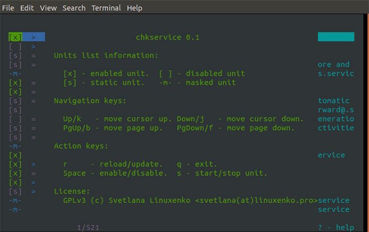Open the Edit menu

point(27,8)
